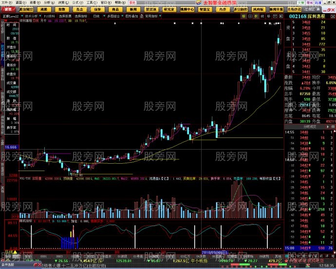Open the 文件 menu

7,2
